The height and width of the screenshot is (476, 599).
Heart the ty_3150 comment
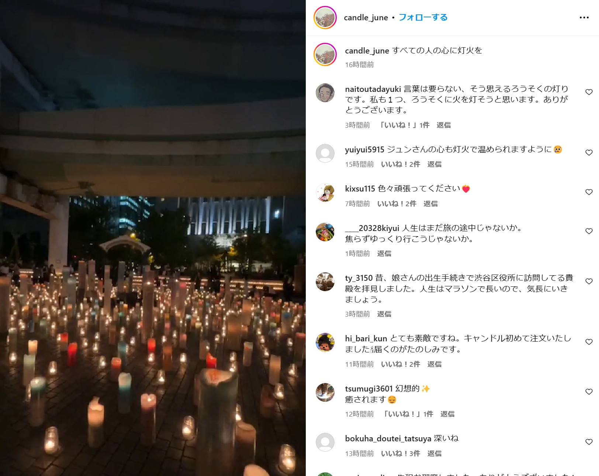pyautogui.click(x=589, y=281)
